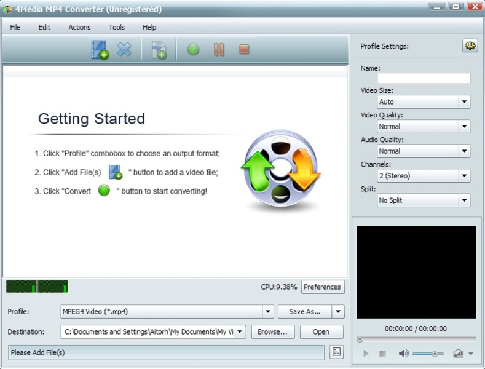Play the preview video

(366, 354)
